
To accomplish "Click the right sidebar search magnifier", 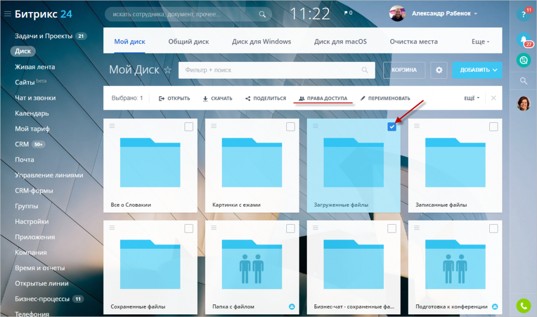I will click(x=523, y=81).
